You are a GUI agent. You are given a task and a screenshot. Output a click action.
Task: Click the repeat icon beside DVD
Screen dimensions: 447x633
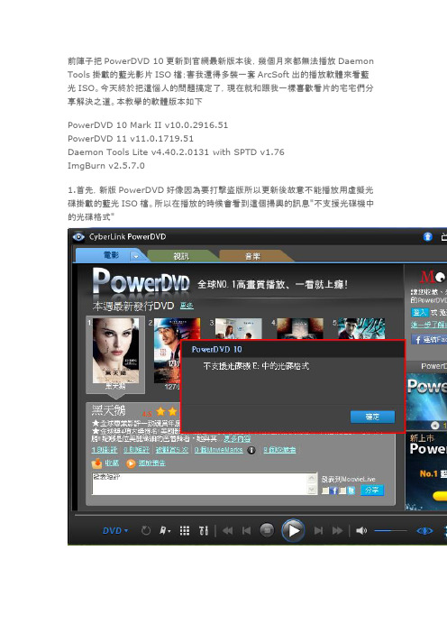tap(146, 531)
